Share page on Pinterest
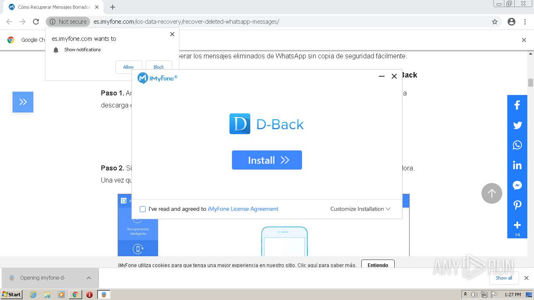534x300 pixels. click(517, 205)
